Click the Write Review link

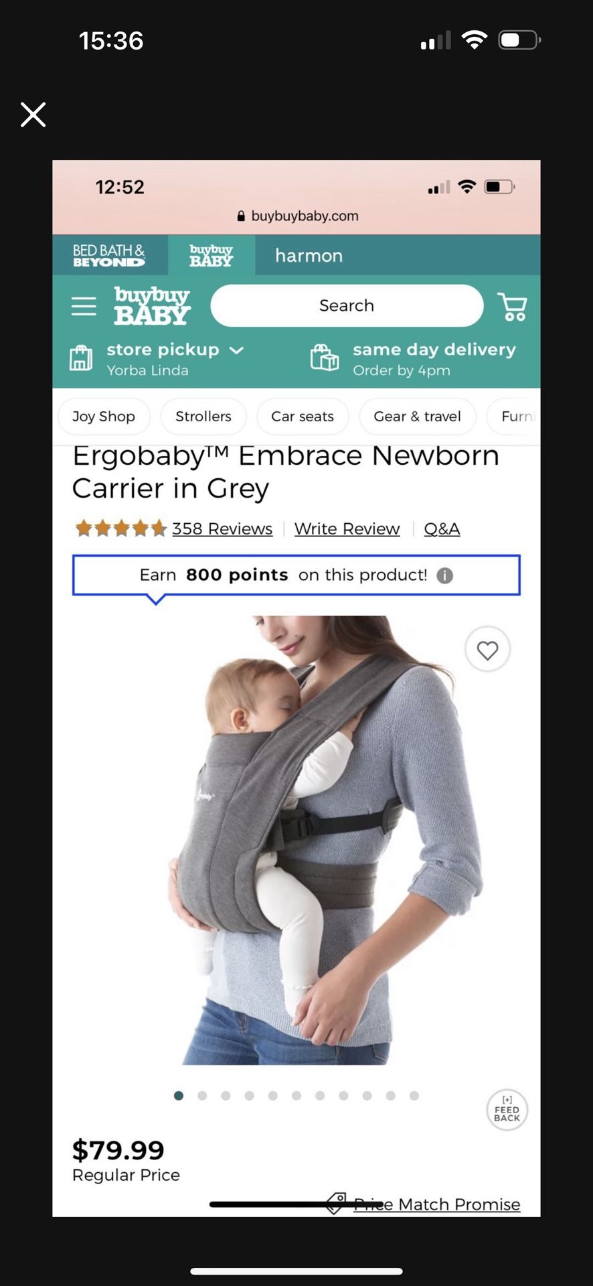(x=347, y=528)
